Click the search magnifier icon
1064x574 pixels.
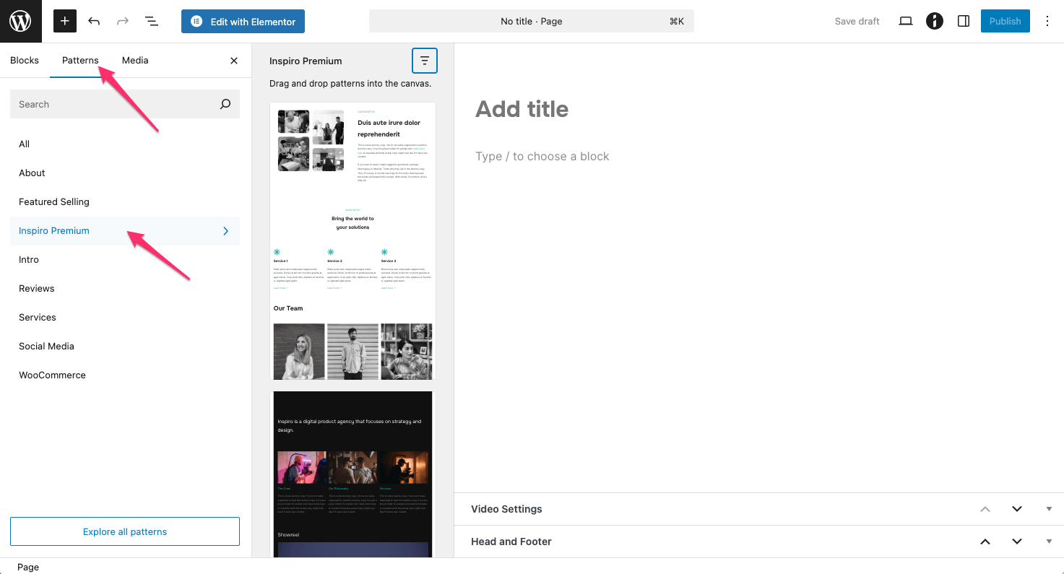(225, 104)
